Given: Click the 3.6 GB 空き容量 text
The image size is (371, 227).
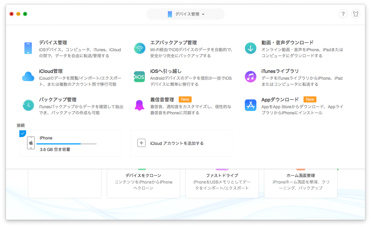Looking at the screenshot, I should click(x=55, y=150).
